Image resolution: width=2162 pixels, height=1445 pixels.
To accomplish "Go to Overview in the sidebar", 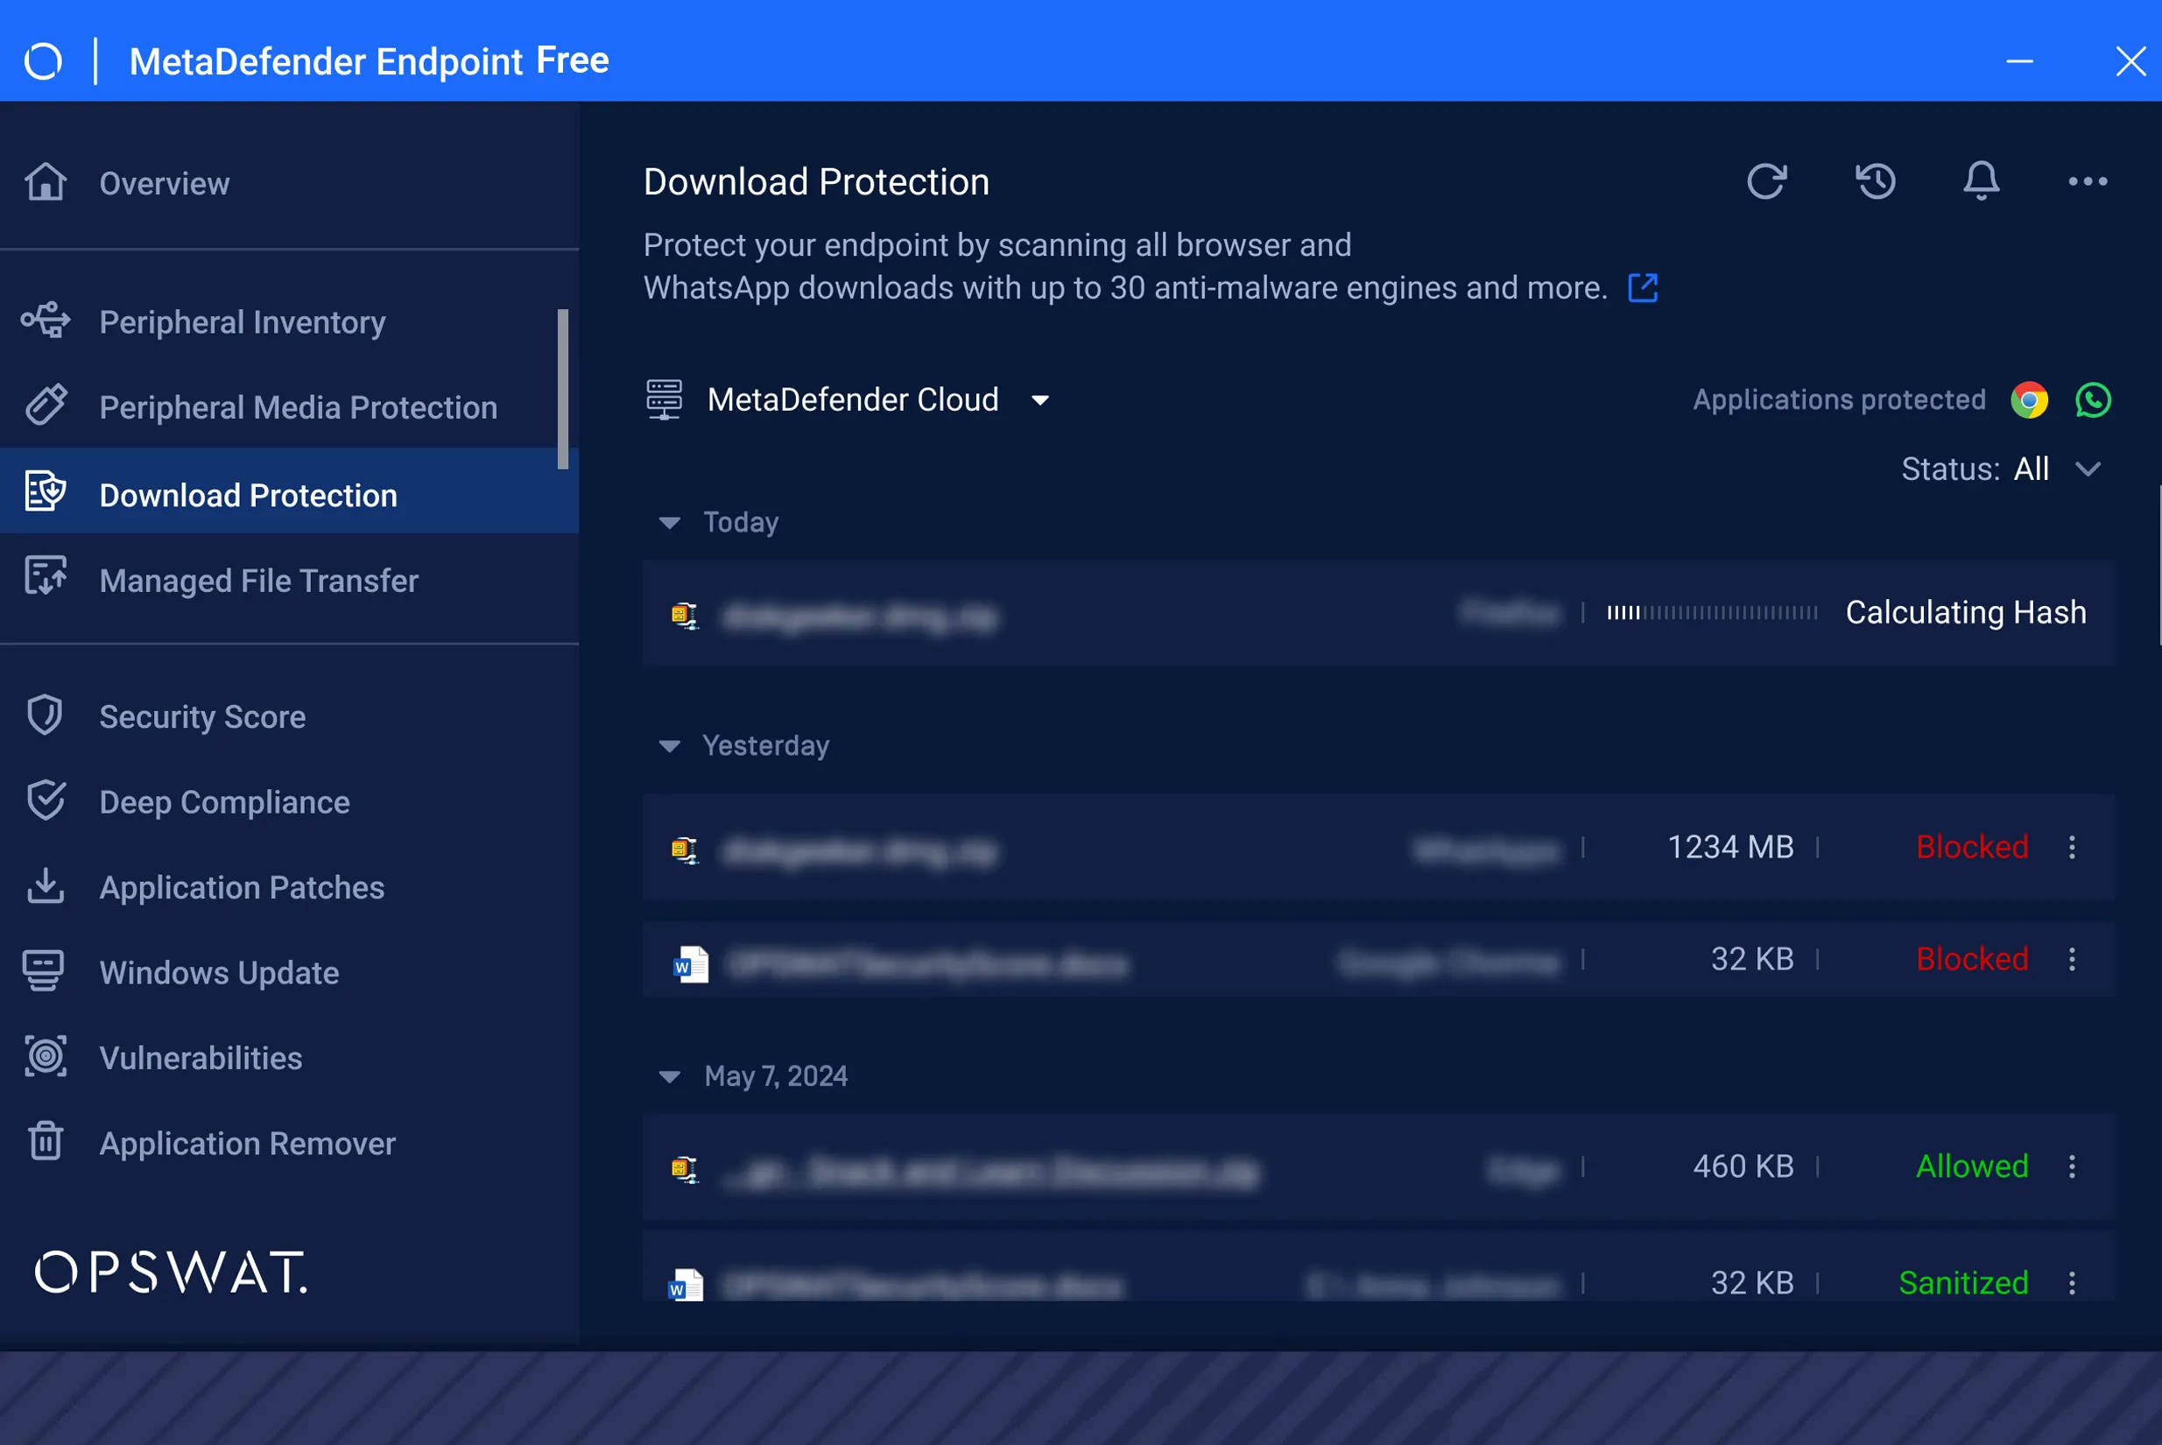I will pos(289,183).
